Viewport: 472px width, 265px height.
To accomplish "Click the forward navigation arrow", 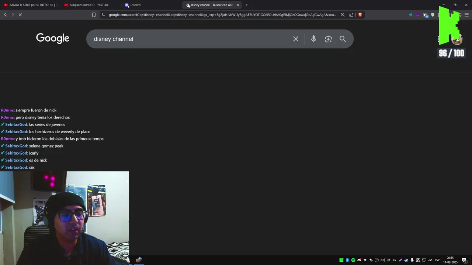I will tap(13, 15).
